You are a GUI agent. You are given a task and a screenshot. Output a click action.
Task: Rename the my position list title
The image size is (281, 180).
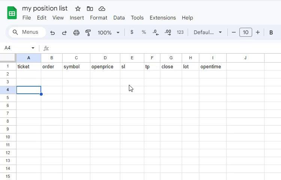45,8
